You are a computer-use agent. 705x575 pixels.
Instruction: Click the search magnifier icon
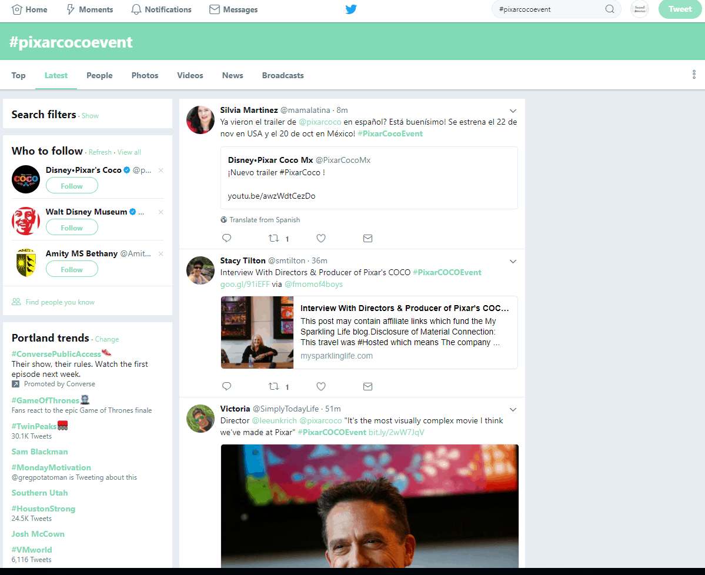click(610, 9)
